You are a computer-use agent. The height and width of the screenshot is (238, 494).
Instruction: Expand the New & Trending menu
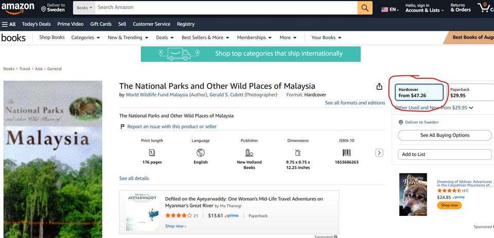[x=128, y=38]
